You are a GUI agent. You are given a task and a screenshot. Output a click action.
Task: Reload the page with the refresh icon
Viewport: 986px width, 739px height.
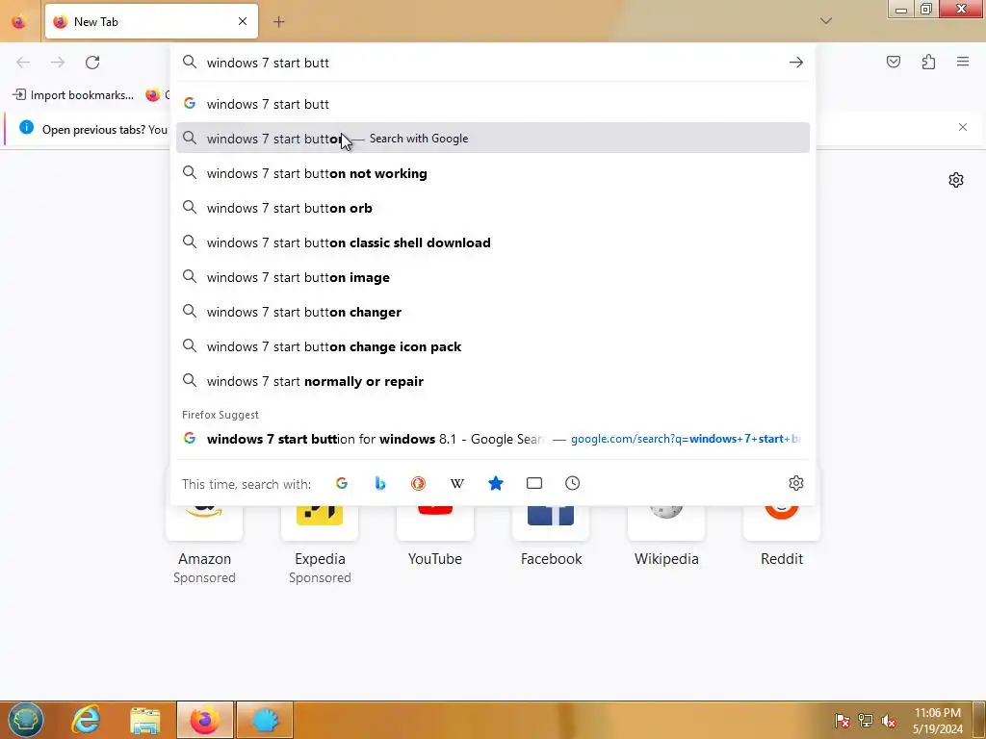point(92,63)
